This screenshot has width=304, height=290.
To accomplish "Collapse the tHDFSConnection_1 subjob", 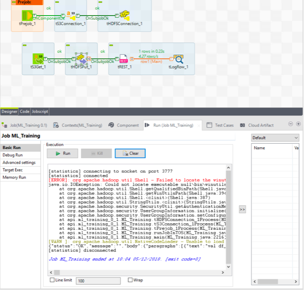I will 100,2.
